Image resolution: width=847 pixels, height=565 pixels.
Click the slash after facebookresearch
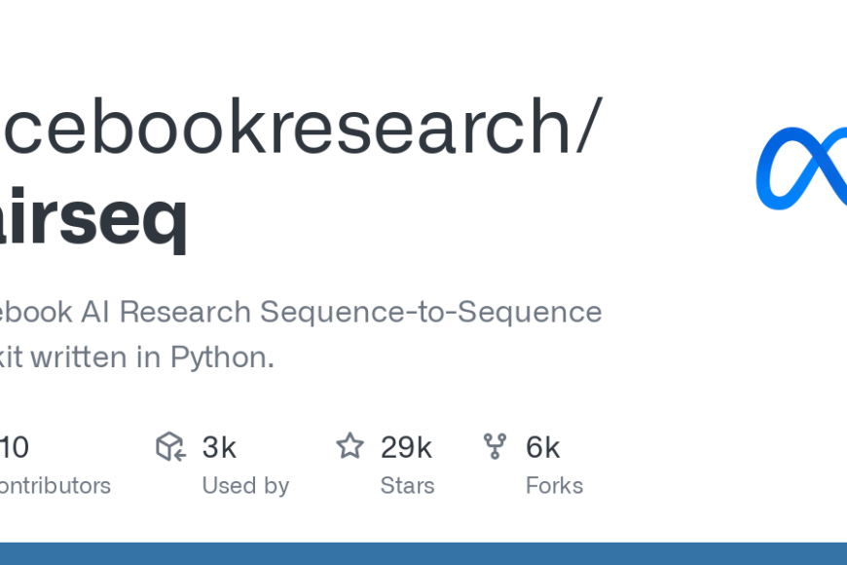click(589, 126)
